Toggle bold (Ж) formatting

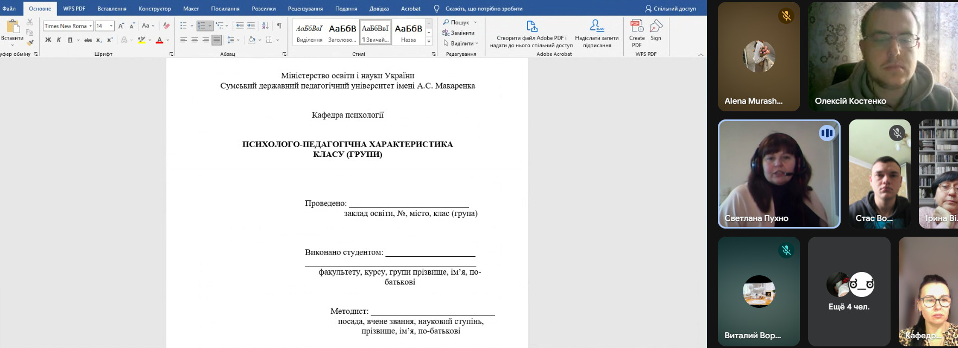coord(48,40)
